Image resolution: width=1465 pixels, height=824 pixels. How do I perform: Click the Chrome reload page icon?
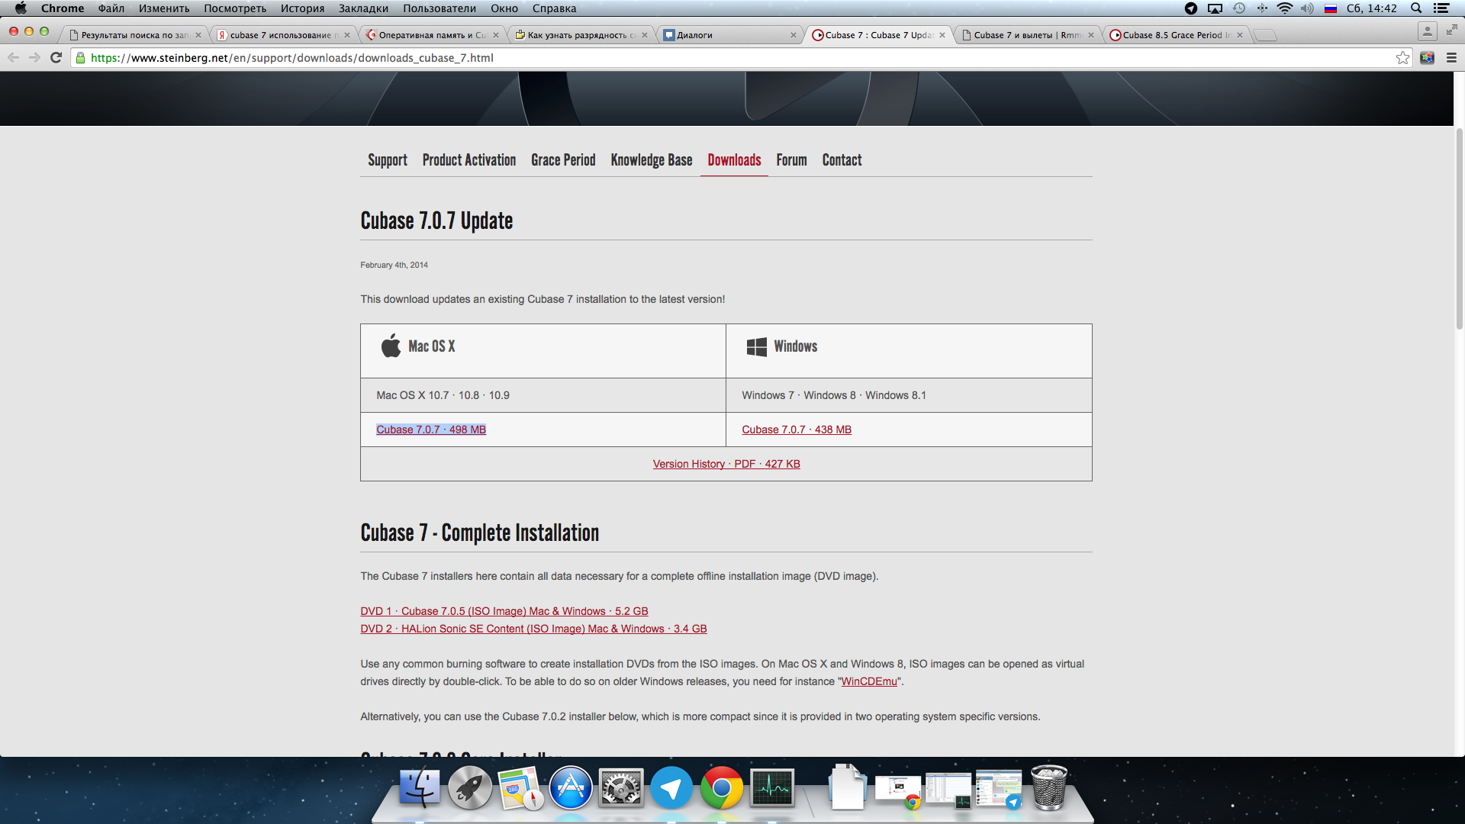[56, 58]
